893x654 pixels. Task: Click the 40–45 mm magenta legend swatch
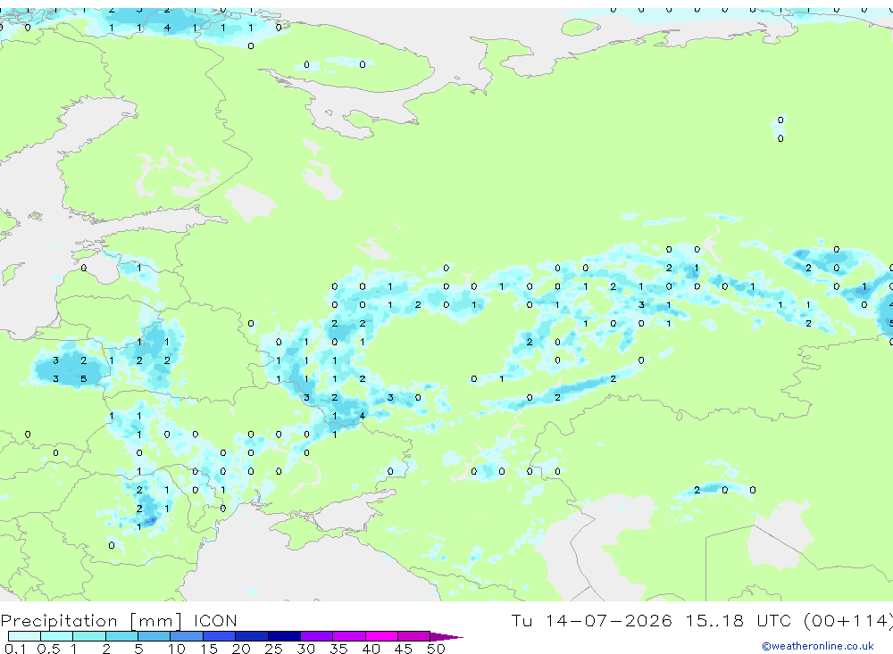click(381, 636)
